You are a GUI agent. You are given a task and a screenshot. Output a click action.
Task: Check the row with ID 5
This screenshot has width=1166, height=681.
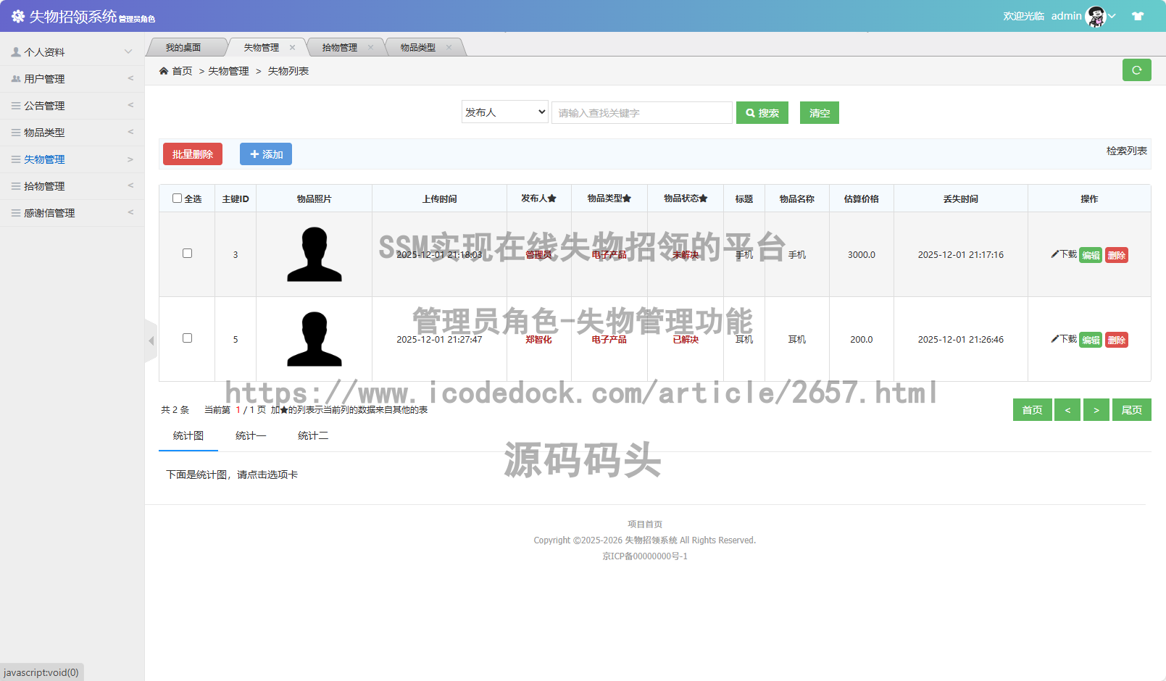tap(187, 338)
